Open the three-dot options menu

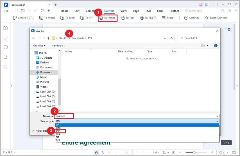pos(213,4)
